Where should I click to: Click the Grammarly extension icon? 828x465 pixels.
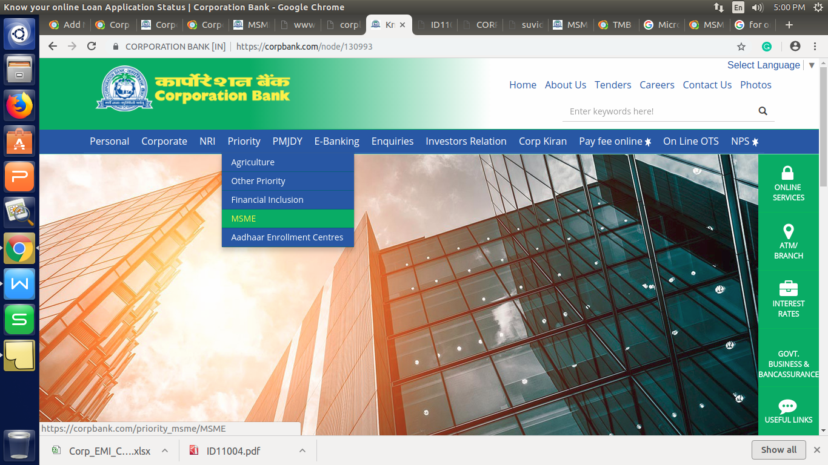coord(767,46)
